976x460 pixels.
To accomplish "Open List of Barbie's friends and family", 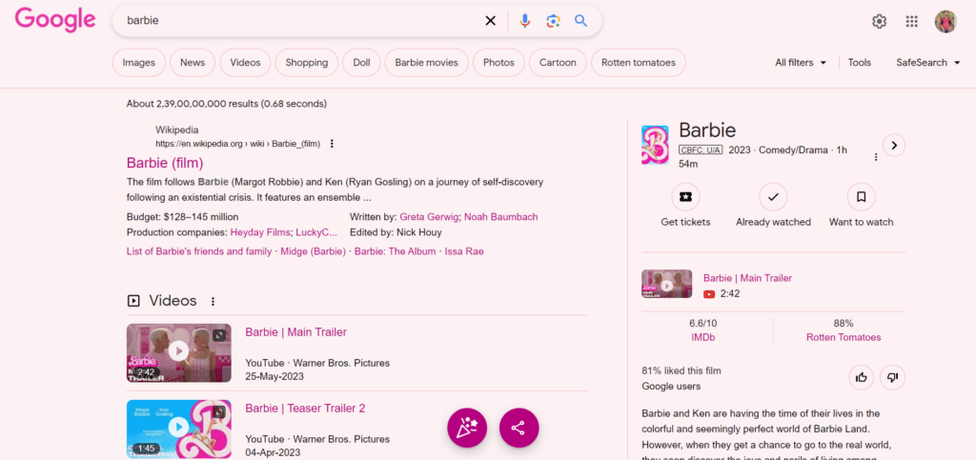I will click(x=199, y=251).
